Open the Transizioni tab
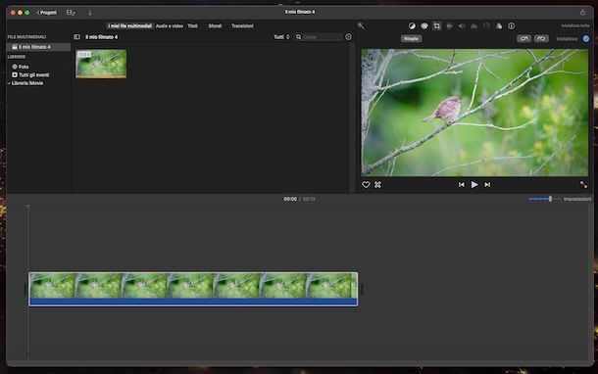598x374 pixels. 242,25
